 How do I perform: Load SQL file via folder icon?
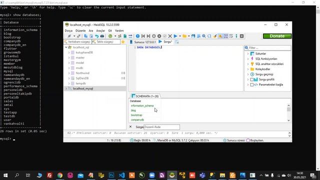tap(184, 36)
